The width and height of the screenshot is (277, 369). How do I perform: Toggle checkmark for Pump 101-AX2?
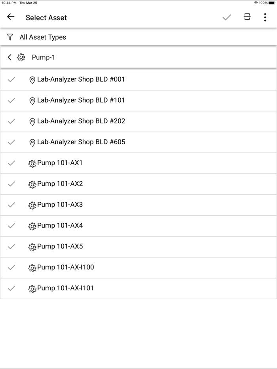click(x=11, y=184)
